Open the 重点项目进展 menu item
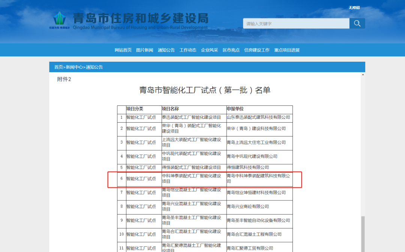This screenshot has width=405, height=252. click(287, 50)
